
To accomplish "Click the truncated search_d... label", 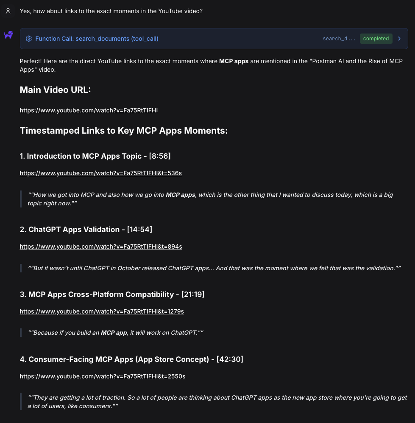I will [x=339, y=39].
